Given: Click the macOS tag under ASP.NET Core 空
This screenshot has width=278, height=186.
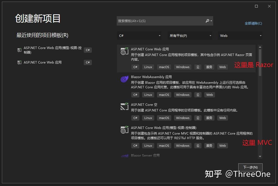Looking at the screenshot, I should (x=164, y=118).
